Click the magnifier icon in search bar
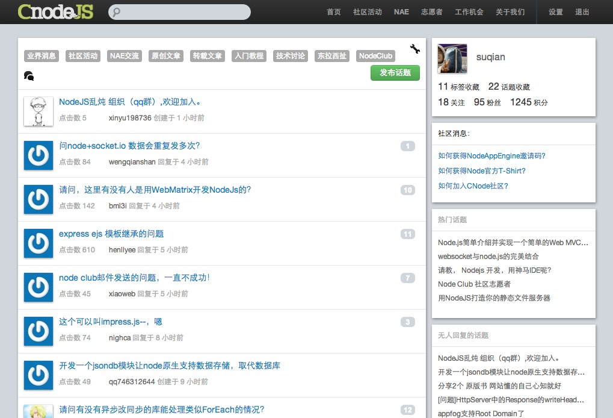Image resolution: width=613 pixels, height=418 pixels. pyautogui.click(x=117, y=12)
